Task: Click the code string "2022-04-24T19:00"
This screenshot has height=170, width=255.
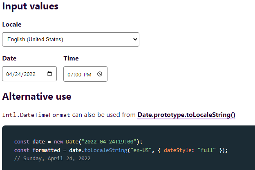Action: pyautogui.click(x=109, y=142)
